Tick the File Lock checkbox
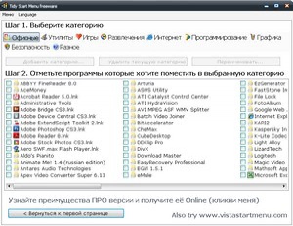Image resolution: width=293 pixels, height=226 pixels. tap(243, 97)
